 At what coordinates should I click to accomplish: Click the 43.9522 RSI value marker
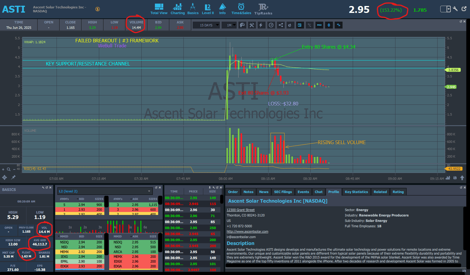(453, 169)
